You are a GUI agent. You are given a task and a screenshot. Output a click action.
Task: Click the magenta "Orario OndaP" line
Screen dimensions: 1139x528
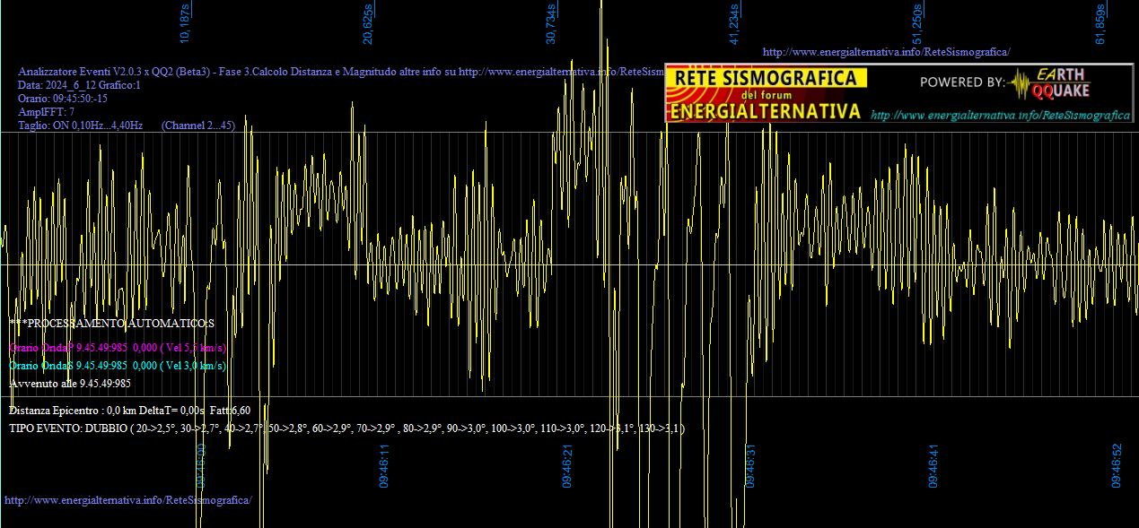pyautogui.click(x=118, y=347)
